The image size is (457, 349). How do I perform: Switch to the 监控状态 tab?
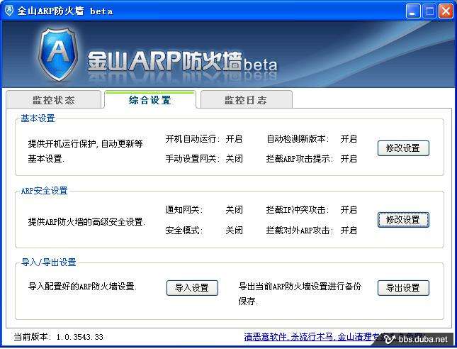point(54,100)
